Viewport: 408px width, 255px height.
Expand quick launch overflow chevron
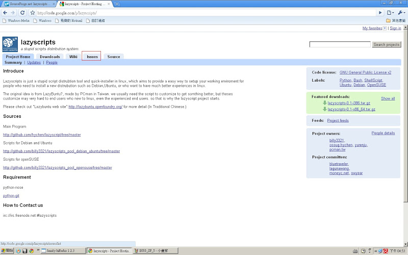pos(38,250)
